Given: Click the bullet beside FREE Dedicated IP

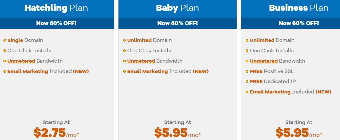Looking at the screenshot, I should click(247, 81).
